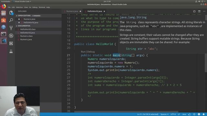This screenshot has width=207, height=116.
Task: Open the Extensions view in the activity bar
Action: (11, 43)
